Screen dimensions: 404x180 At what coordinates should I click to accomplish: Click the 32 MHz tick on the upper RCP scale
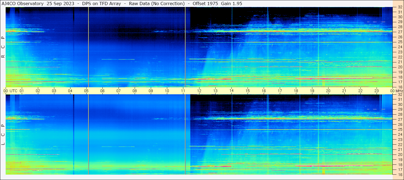(400, 7)
